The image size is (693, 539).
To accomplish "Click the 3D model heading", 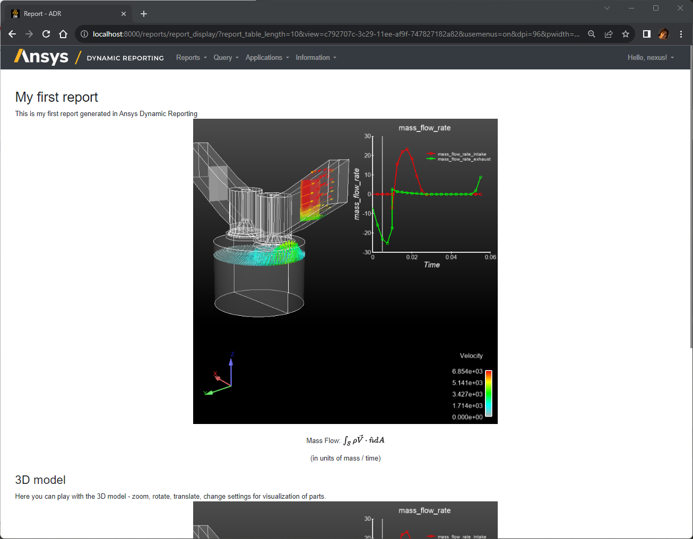I will (x=40, y=480).
